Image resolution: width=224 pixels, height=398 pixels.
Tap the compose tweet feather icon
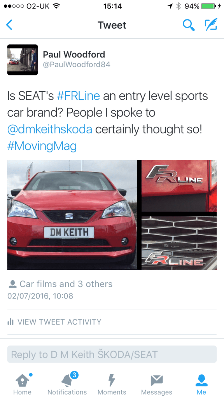point(211,25)
